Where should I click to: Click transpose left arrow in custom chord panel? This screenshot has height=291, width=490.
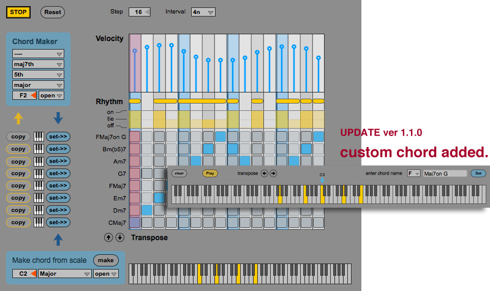click(265, 173)
